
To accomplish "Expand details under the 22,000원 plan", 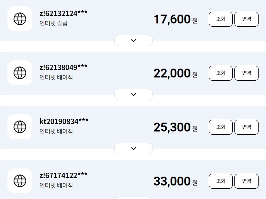I will pos(133,95).
